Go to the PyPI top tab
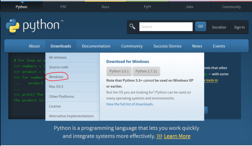252x146 pixels. coord(147,7)
